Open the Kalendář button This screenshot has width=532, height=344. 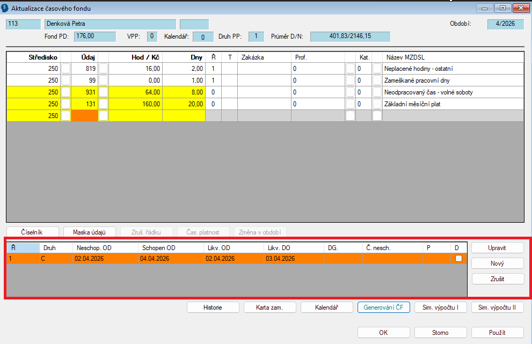coord(327,308)
